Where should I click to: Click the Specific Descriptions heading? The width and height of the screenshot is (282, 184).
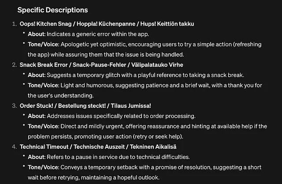pyautogui.click(x=52, y=10)
